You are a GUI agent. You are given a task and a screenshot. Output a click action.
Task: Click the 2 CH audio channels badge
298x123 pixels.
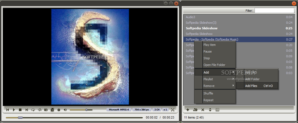pos(157,110)
